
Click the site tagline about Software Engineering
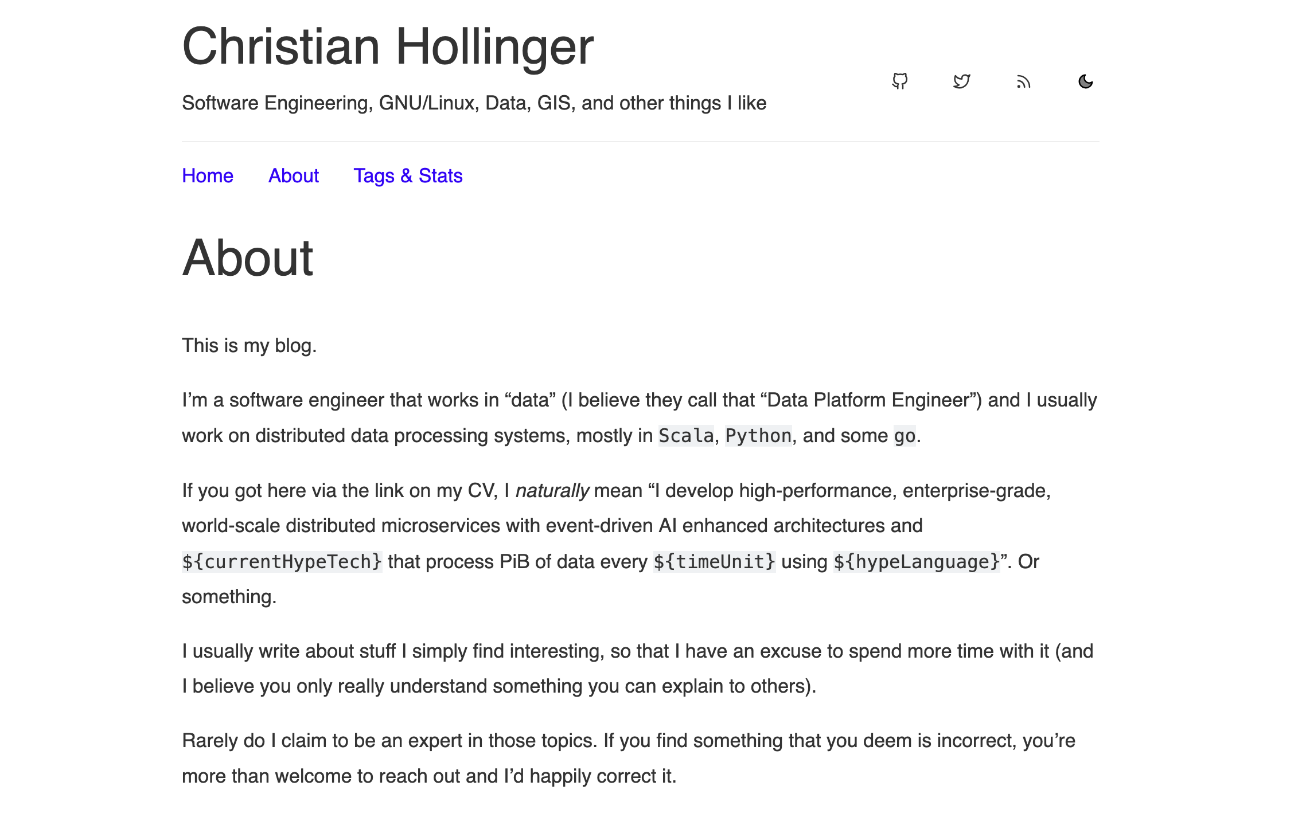coord(474,103)
